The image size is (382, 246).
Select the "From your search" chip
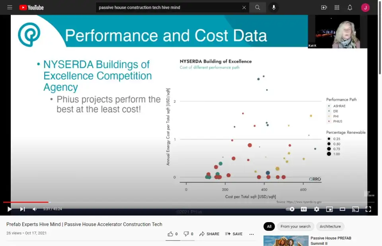pos(295,226)
